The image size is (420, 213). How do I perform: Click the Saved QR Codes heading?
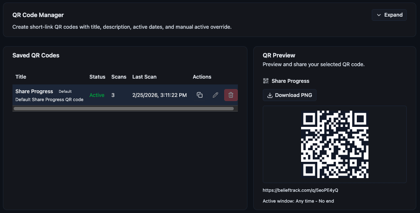tap(36, 55)
